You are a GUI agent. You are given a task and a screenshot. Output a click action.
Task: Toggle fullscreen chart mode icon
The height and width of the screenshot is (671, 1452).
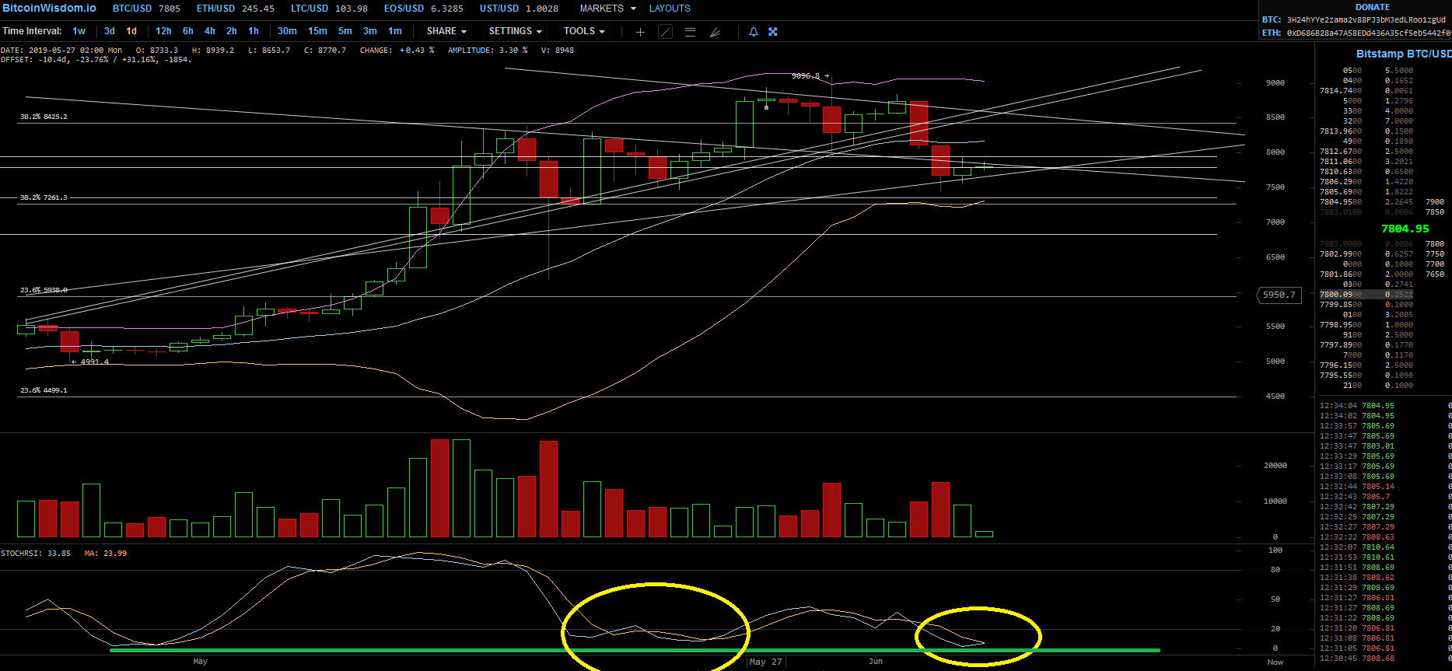click(x=773, y=32)
